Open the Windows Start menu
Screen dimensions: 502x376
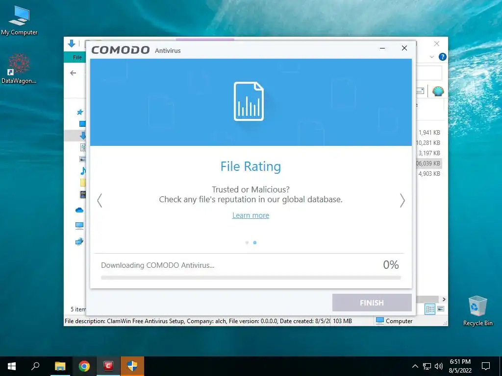click(x=12, y=366)
